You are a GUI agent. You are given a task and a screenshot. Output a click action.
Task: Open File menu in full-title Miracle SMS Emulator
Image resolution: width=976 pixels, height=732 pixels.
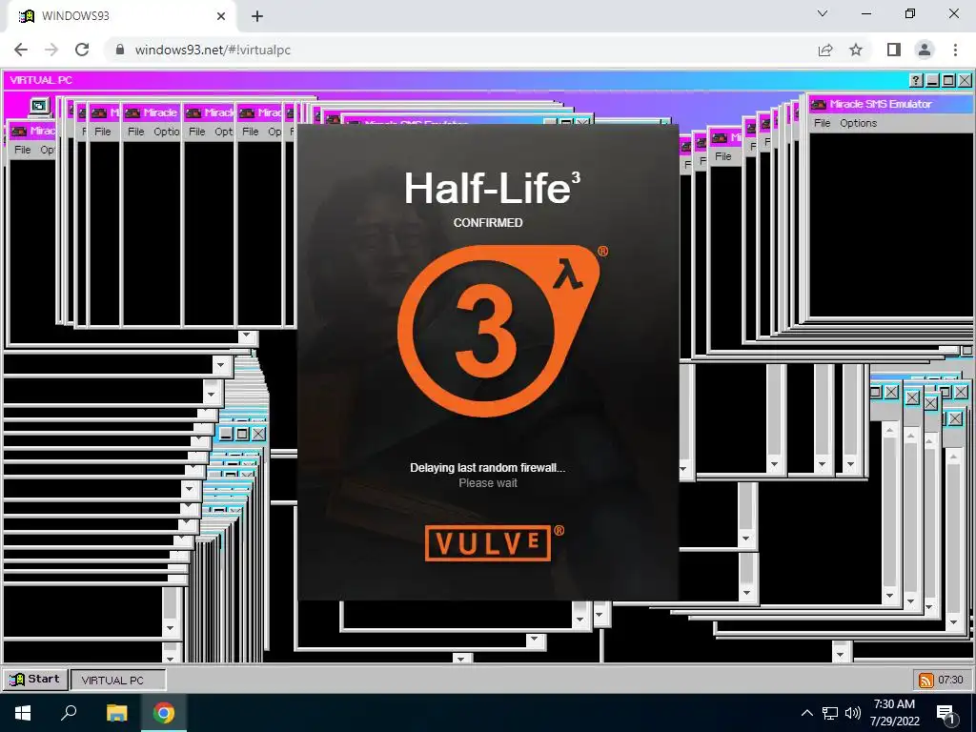823,123
